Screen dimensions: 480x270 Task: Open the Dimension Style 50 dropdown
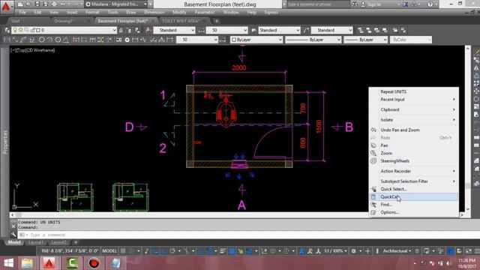pyautogui.click(x=226, y=30)
